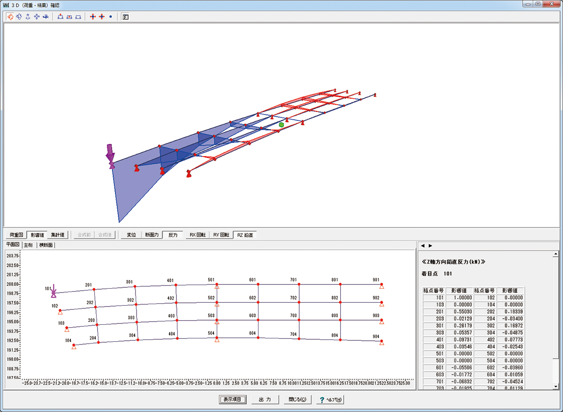
Task: Click node 501 in the plan view
Action: click(217, 284)
